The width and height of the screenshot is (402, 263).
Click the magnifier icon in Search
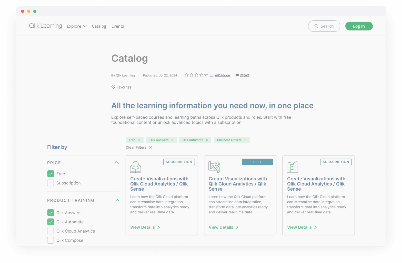tap(316, 26)
